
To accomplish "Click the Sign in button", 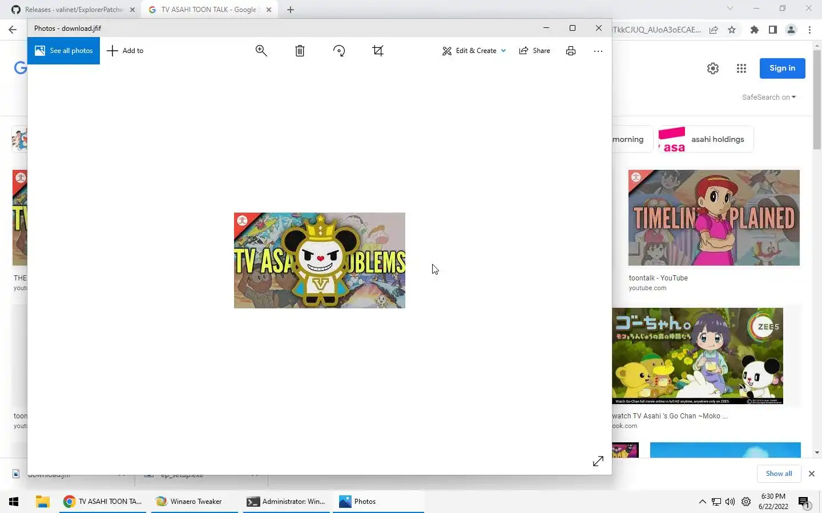I will point(782,68).
